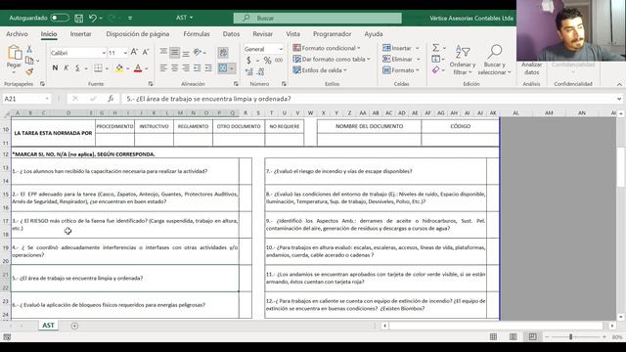Switch to Page Break Preview icon
Screen dimensions: 626x352
pos(532,336)
